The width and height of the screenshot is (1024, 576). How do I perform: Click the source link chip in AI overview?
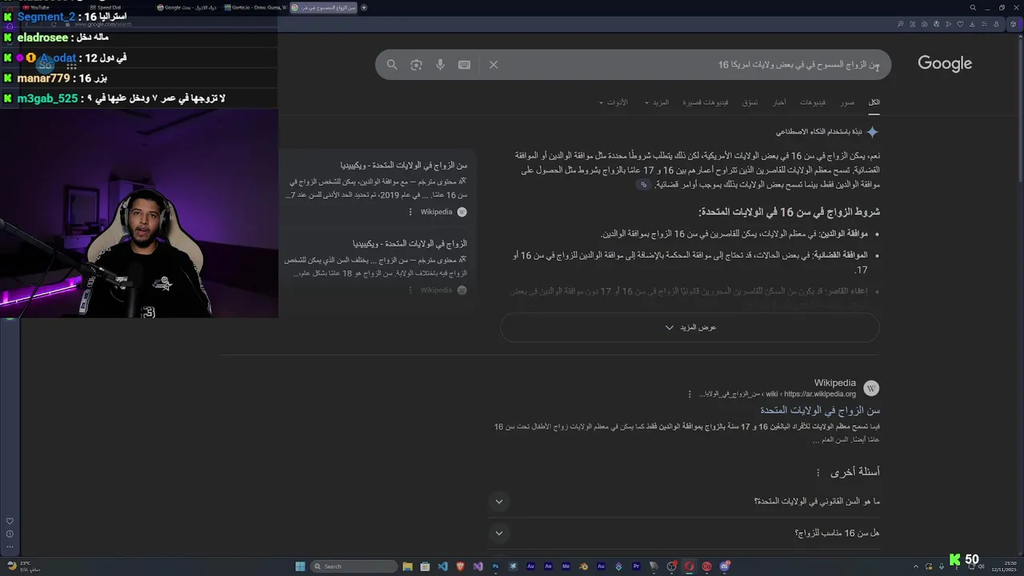[643, 185]
